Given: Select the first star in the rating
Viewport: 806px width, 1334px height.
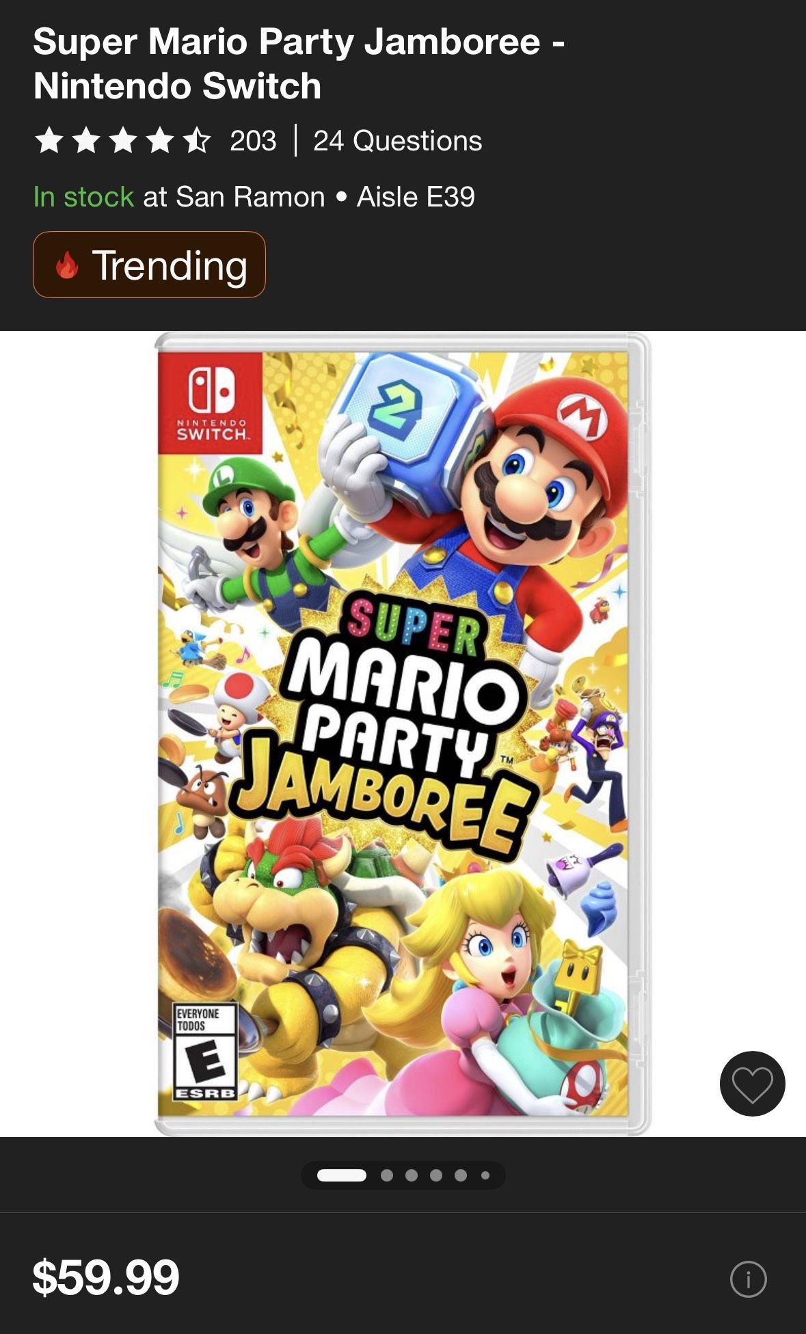Looking at the screenshot, I should click(x=49, y=140).
